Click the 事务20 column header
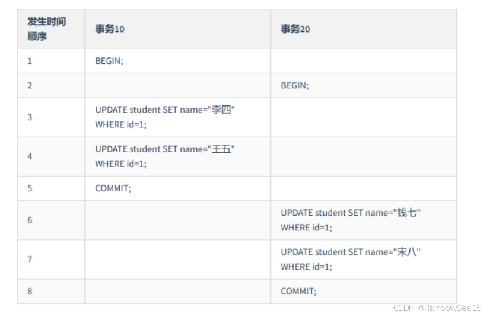 click(x=295, y=29)
